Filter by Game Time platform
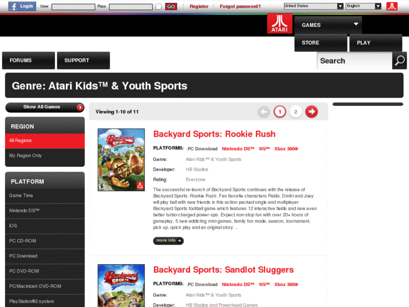Image resolution: width=409 pixels, height=307 pixels. coord(45,195)
